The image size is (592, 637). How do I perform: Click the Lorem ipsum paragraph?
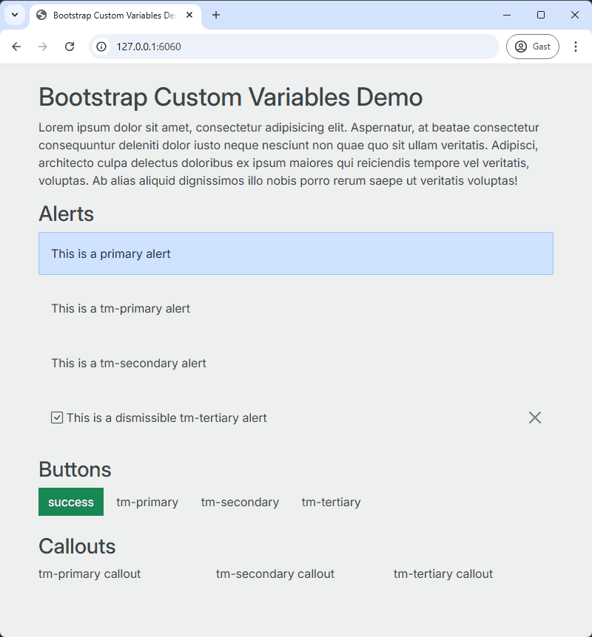[x=289, y=154]
